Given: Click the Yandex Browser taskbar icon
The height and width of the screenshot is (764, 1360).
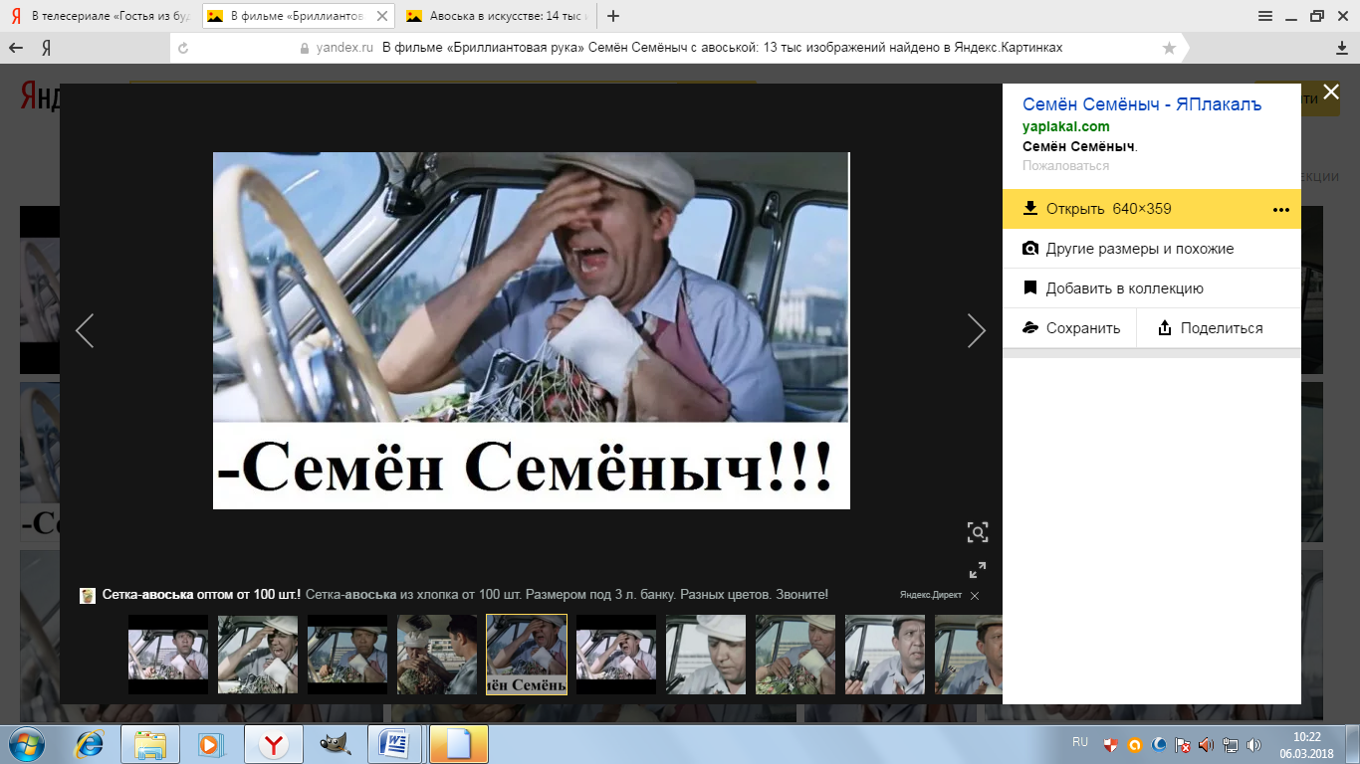Looking at the screenshot, I should point(274,744).
